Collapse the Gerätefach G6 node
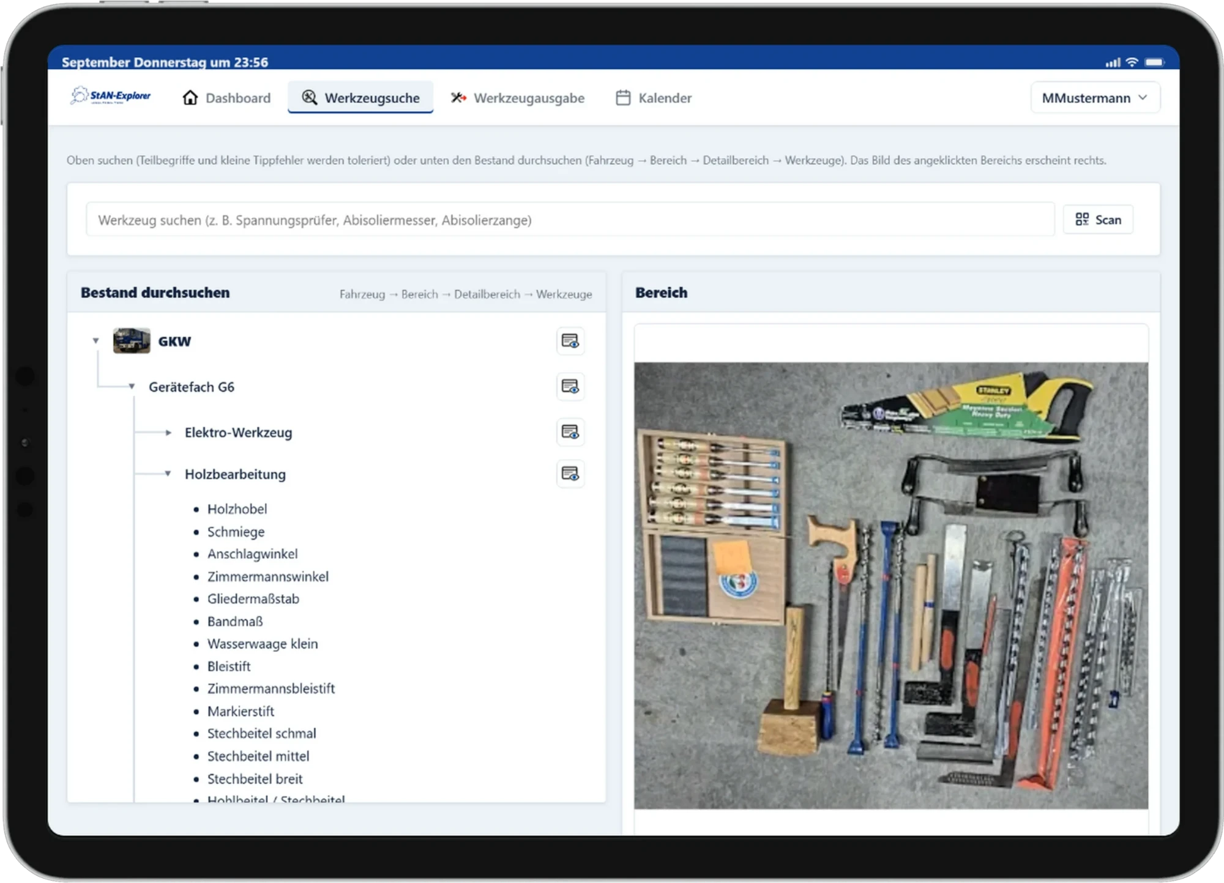 [x=132, y=387]
